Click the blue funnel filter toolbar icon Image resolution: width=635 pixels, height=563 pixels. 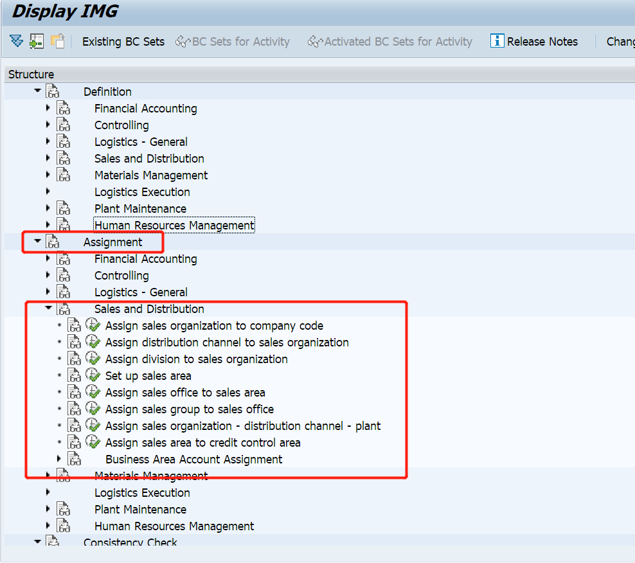pyautogui.click(x=16, y=40)
